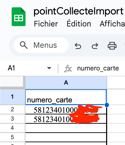Open the Édition menu

[79, 23]
